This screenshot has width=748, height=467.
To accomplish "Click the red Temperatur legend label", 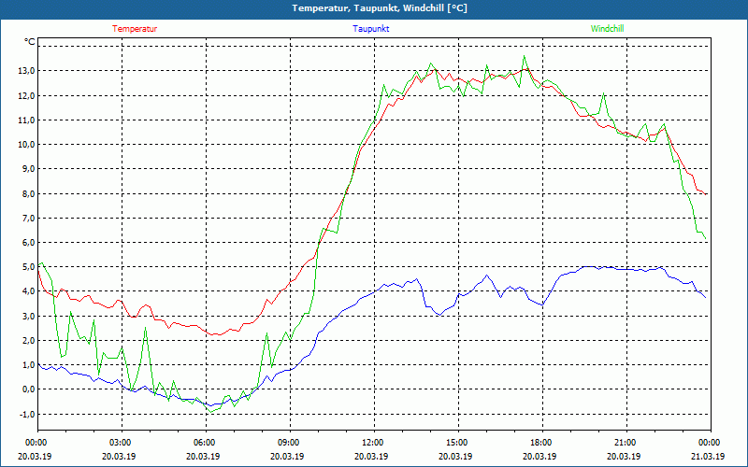I will 135,29.
